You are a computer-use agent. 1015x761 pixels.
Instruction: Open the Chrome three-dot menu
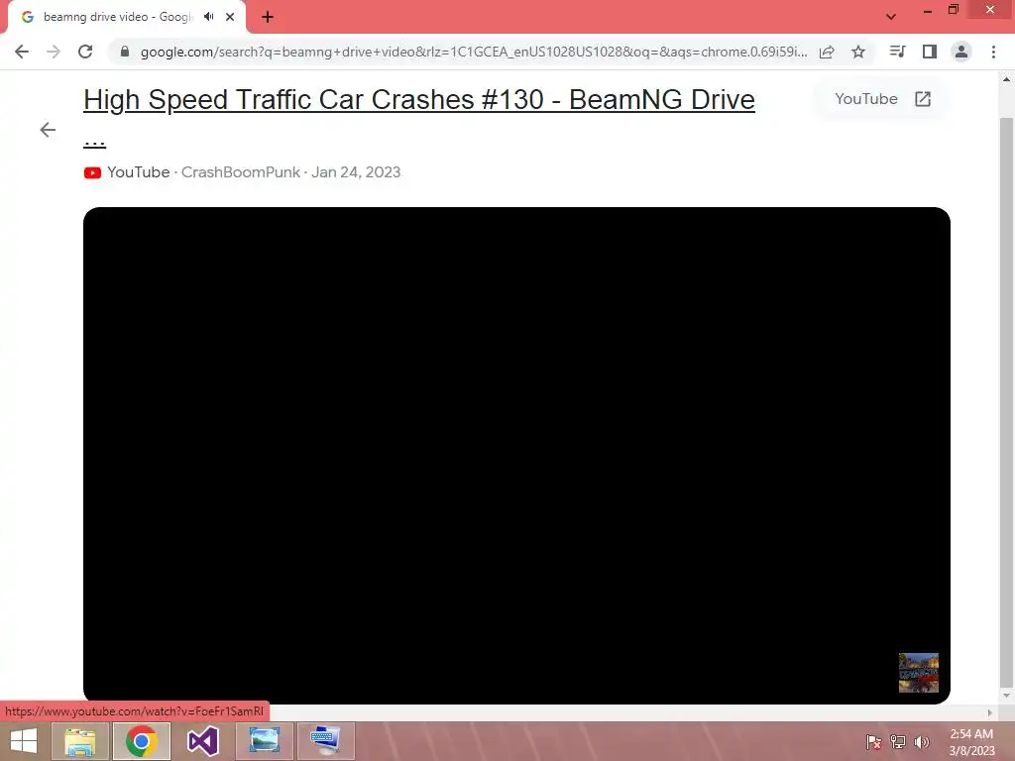click(x=993, y=52)
